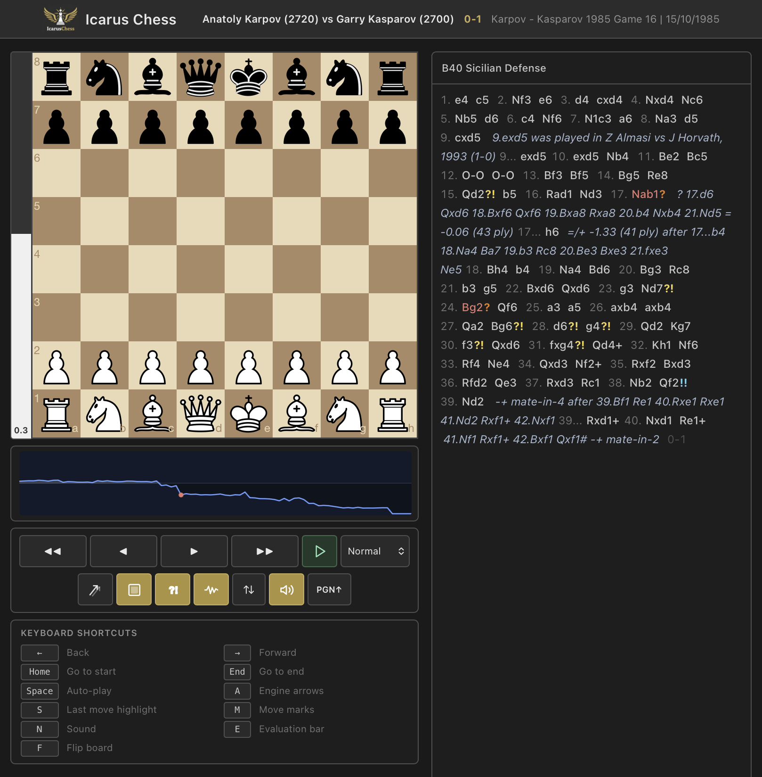Viewport: 762px width, 777px height.
Task: Disable last move highlight
Action: pos(134,589)
